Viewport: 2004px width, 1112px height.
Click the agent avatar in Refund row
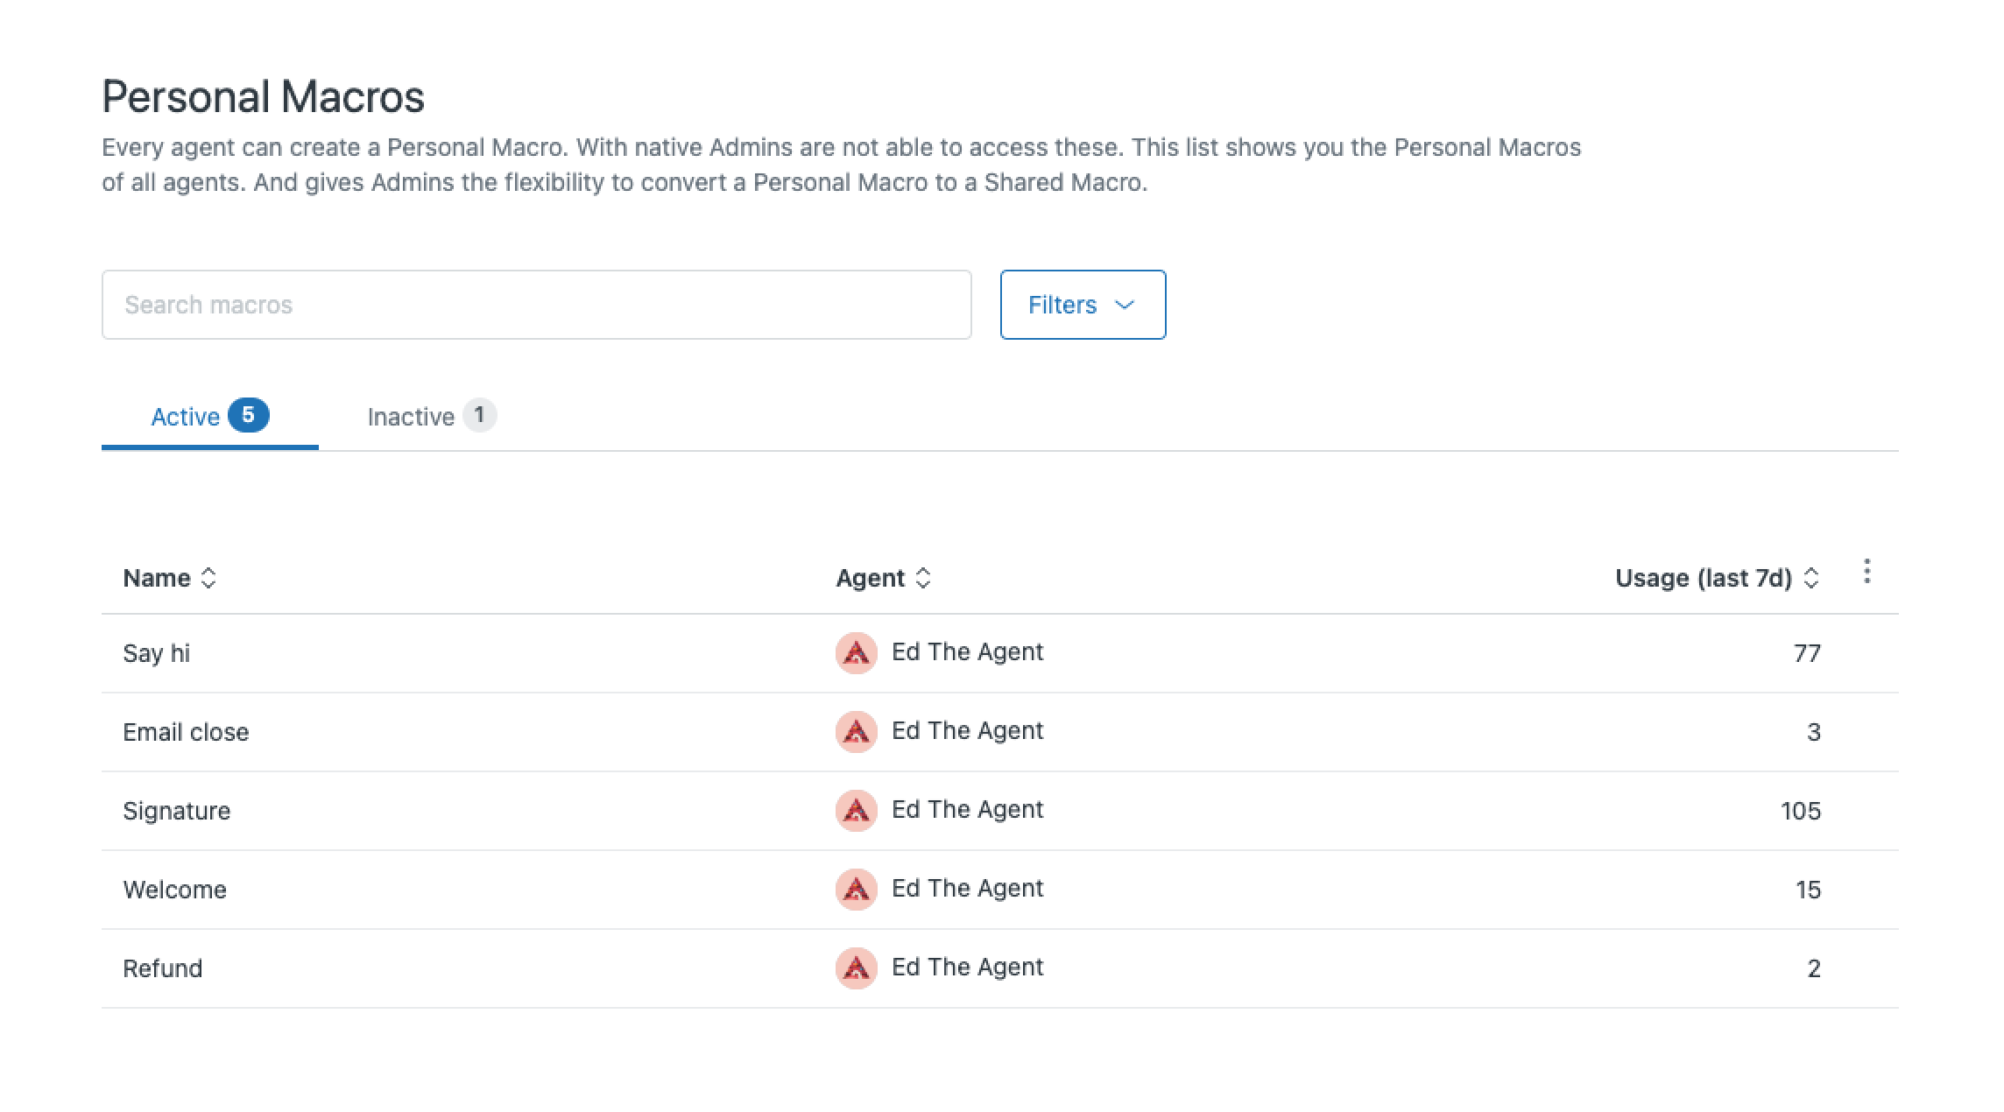tap(856, 968)
